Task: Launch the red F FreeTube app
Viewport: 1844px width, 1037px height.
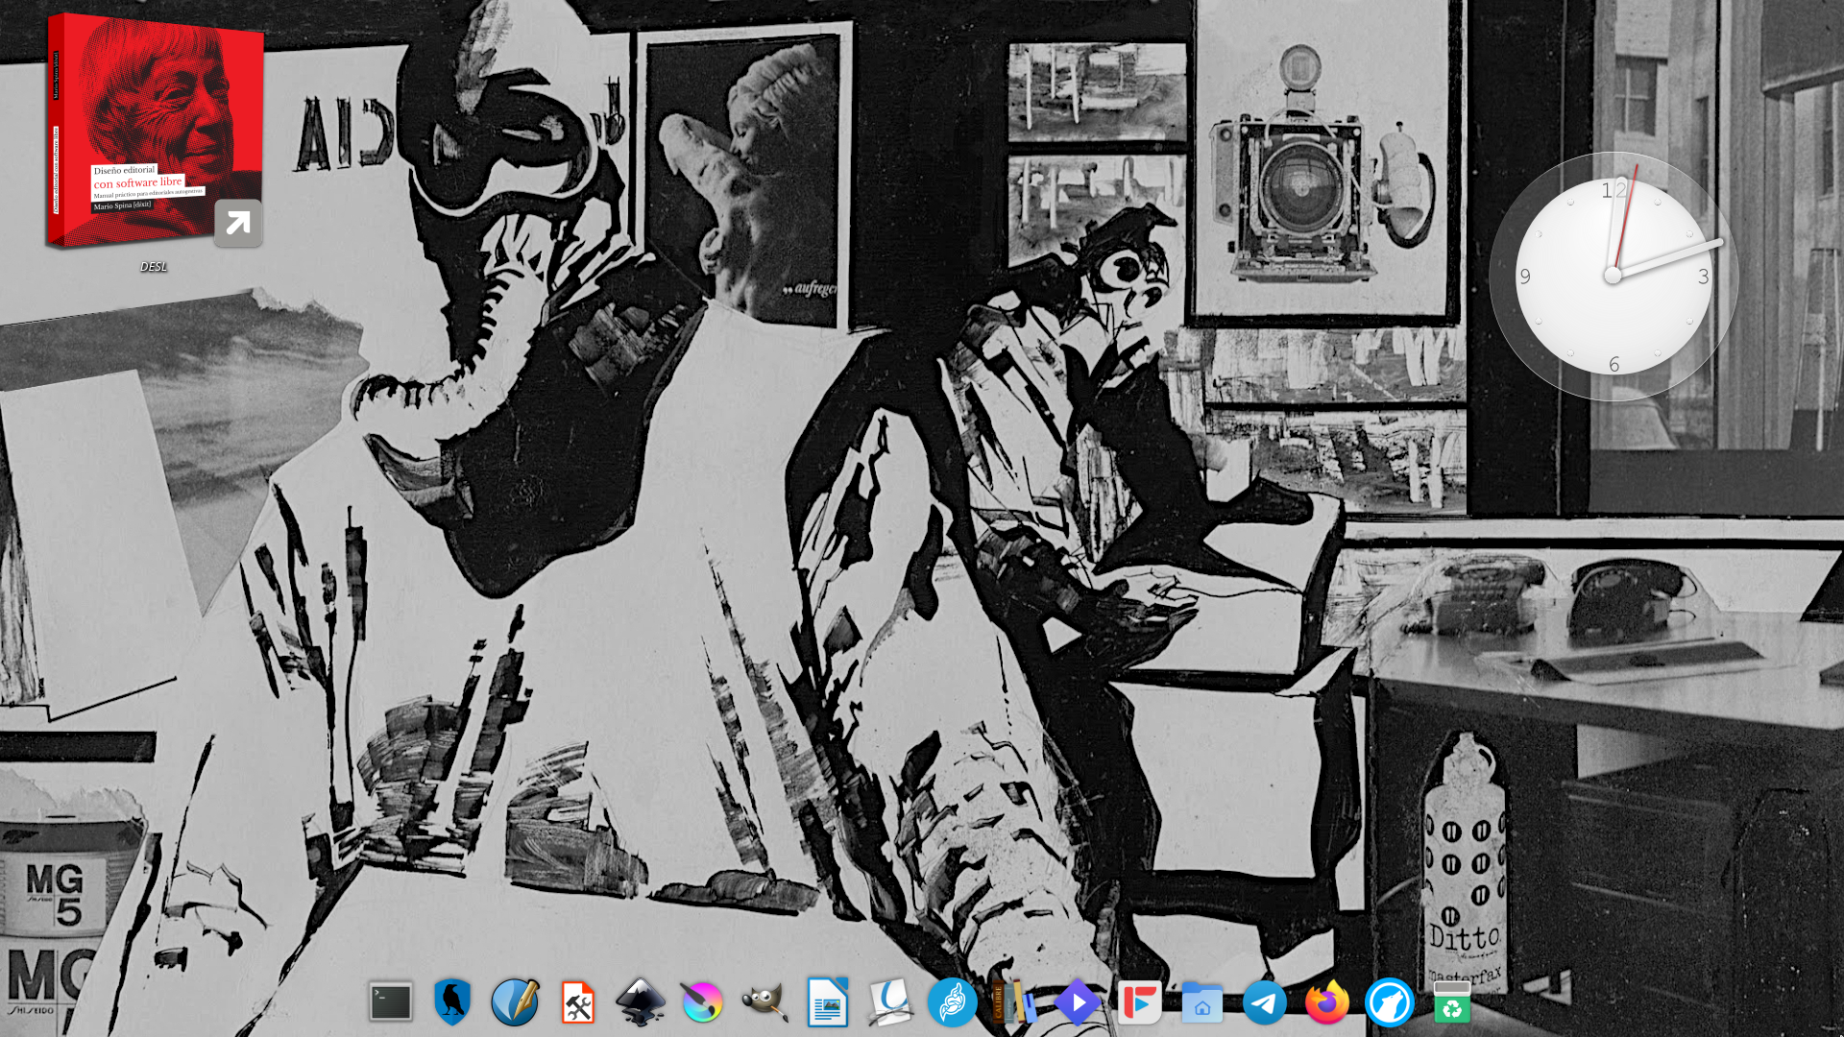Action: pos(1139,1002)
